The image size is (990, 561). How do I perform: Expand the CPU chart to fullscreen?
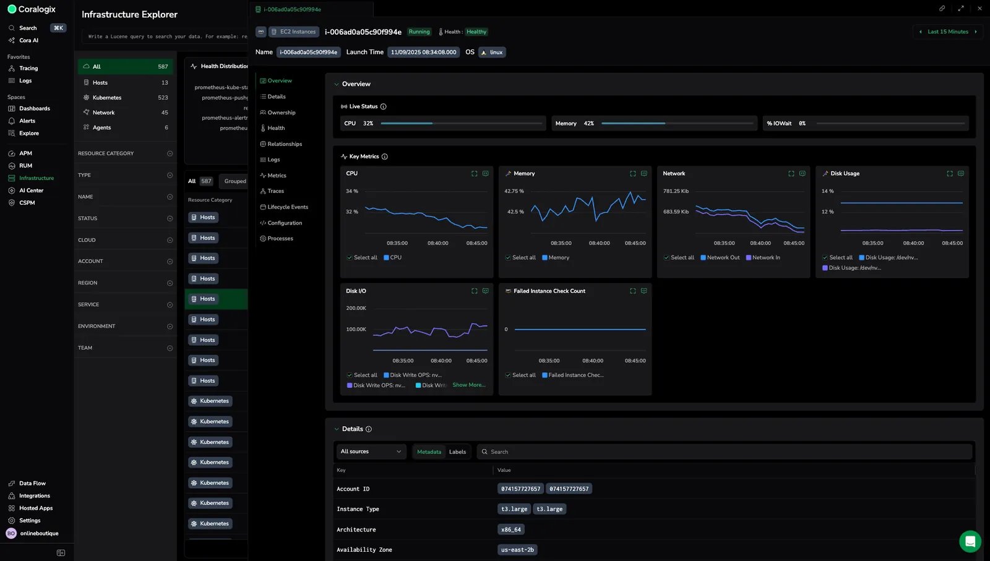pos(474,173)
